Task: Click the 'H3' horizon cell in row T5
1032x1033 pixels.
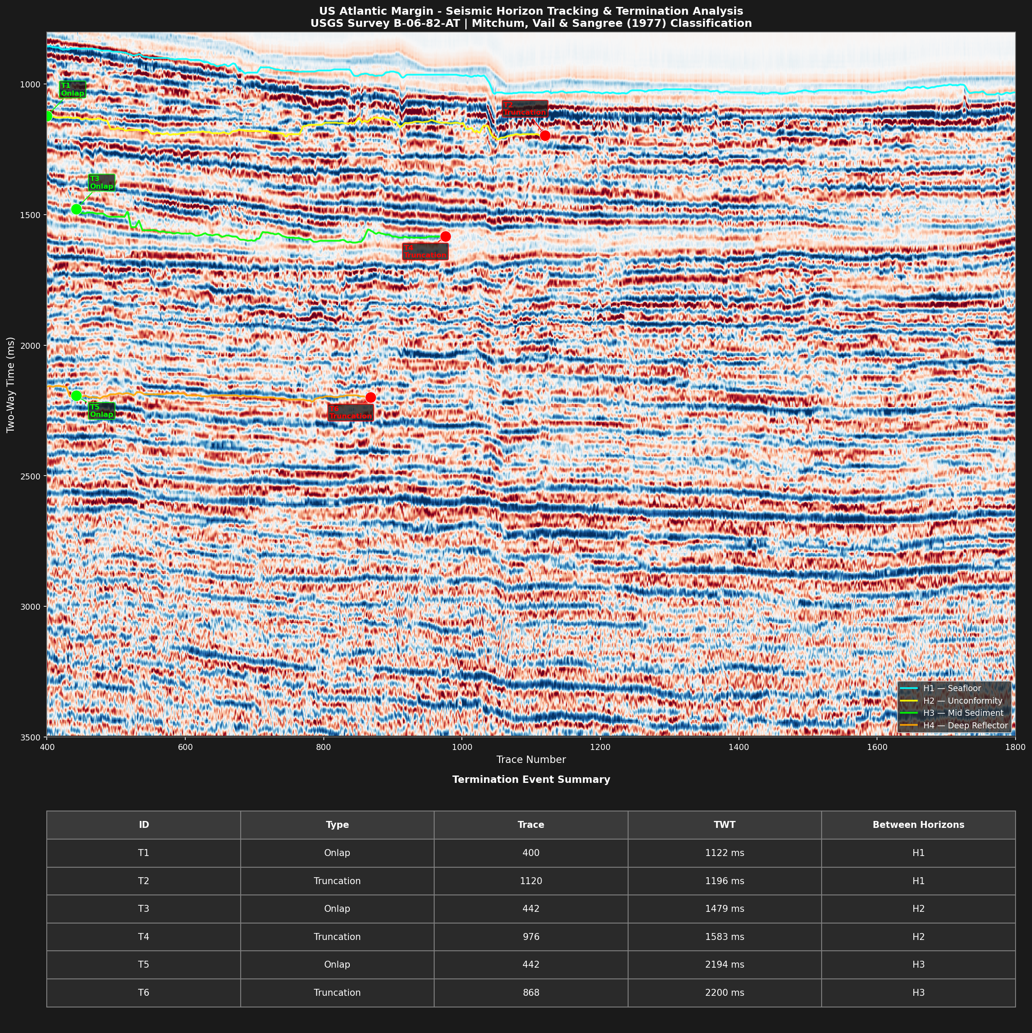Action: coord(918,965)
